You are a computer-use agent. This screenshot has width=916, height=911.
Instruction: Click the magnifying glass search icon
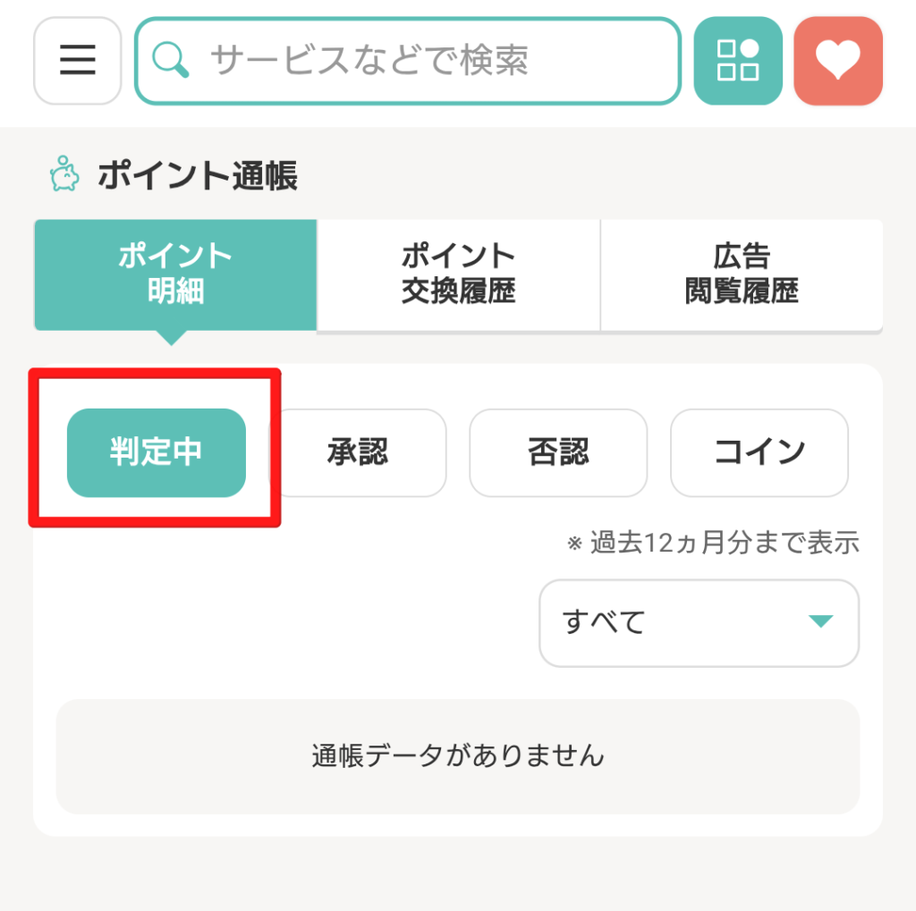pyautogui.click(x=171, y=61)
